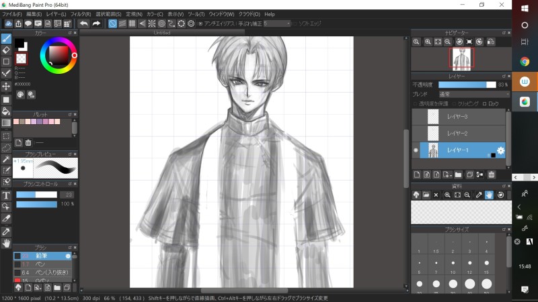
Task: Select the レイヤー2 layer row
Action: point(459,133)
